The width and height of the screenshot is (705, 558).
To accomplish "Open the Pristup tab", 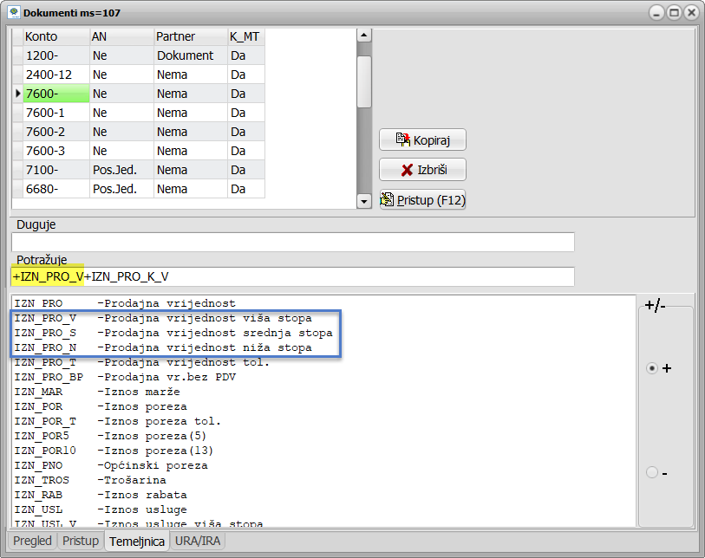I will (80, 542).
